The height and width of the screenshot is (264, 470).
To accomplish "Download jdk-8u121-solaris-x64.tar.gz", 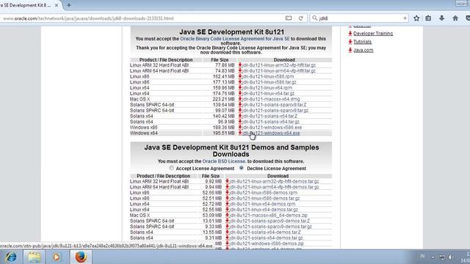I will coord(271,122).
